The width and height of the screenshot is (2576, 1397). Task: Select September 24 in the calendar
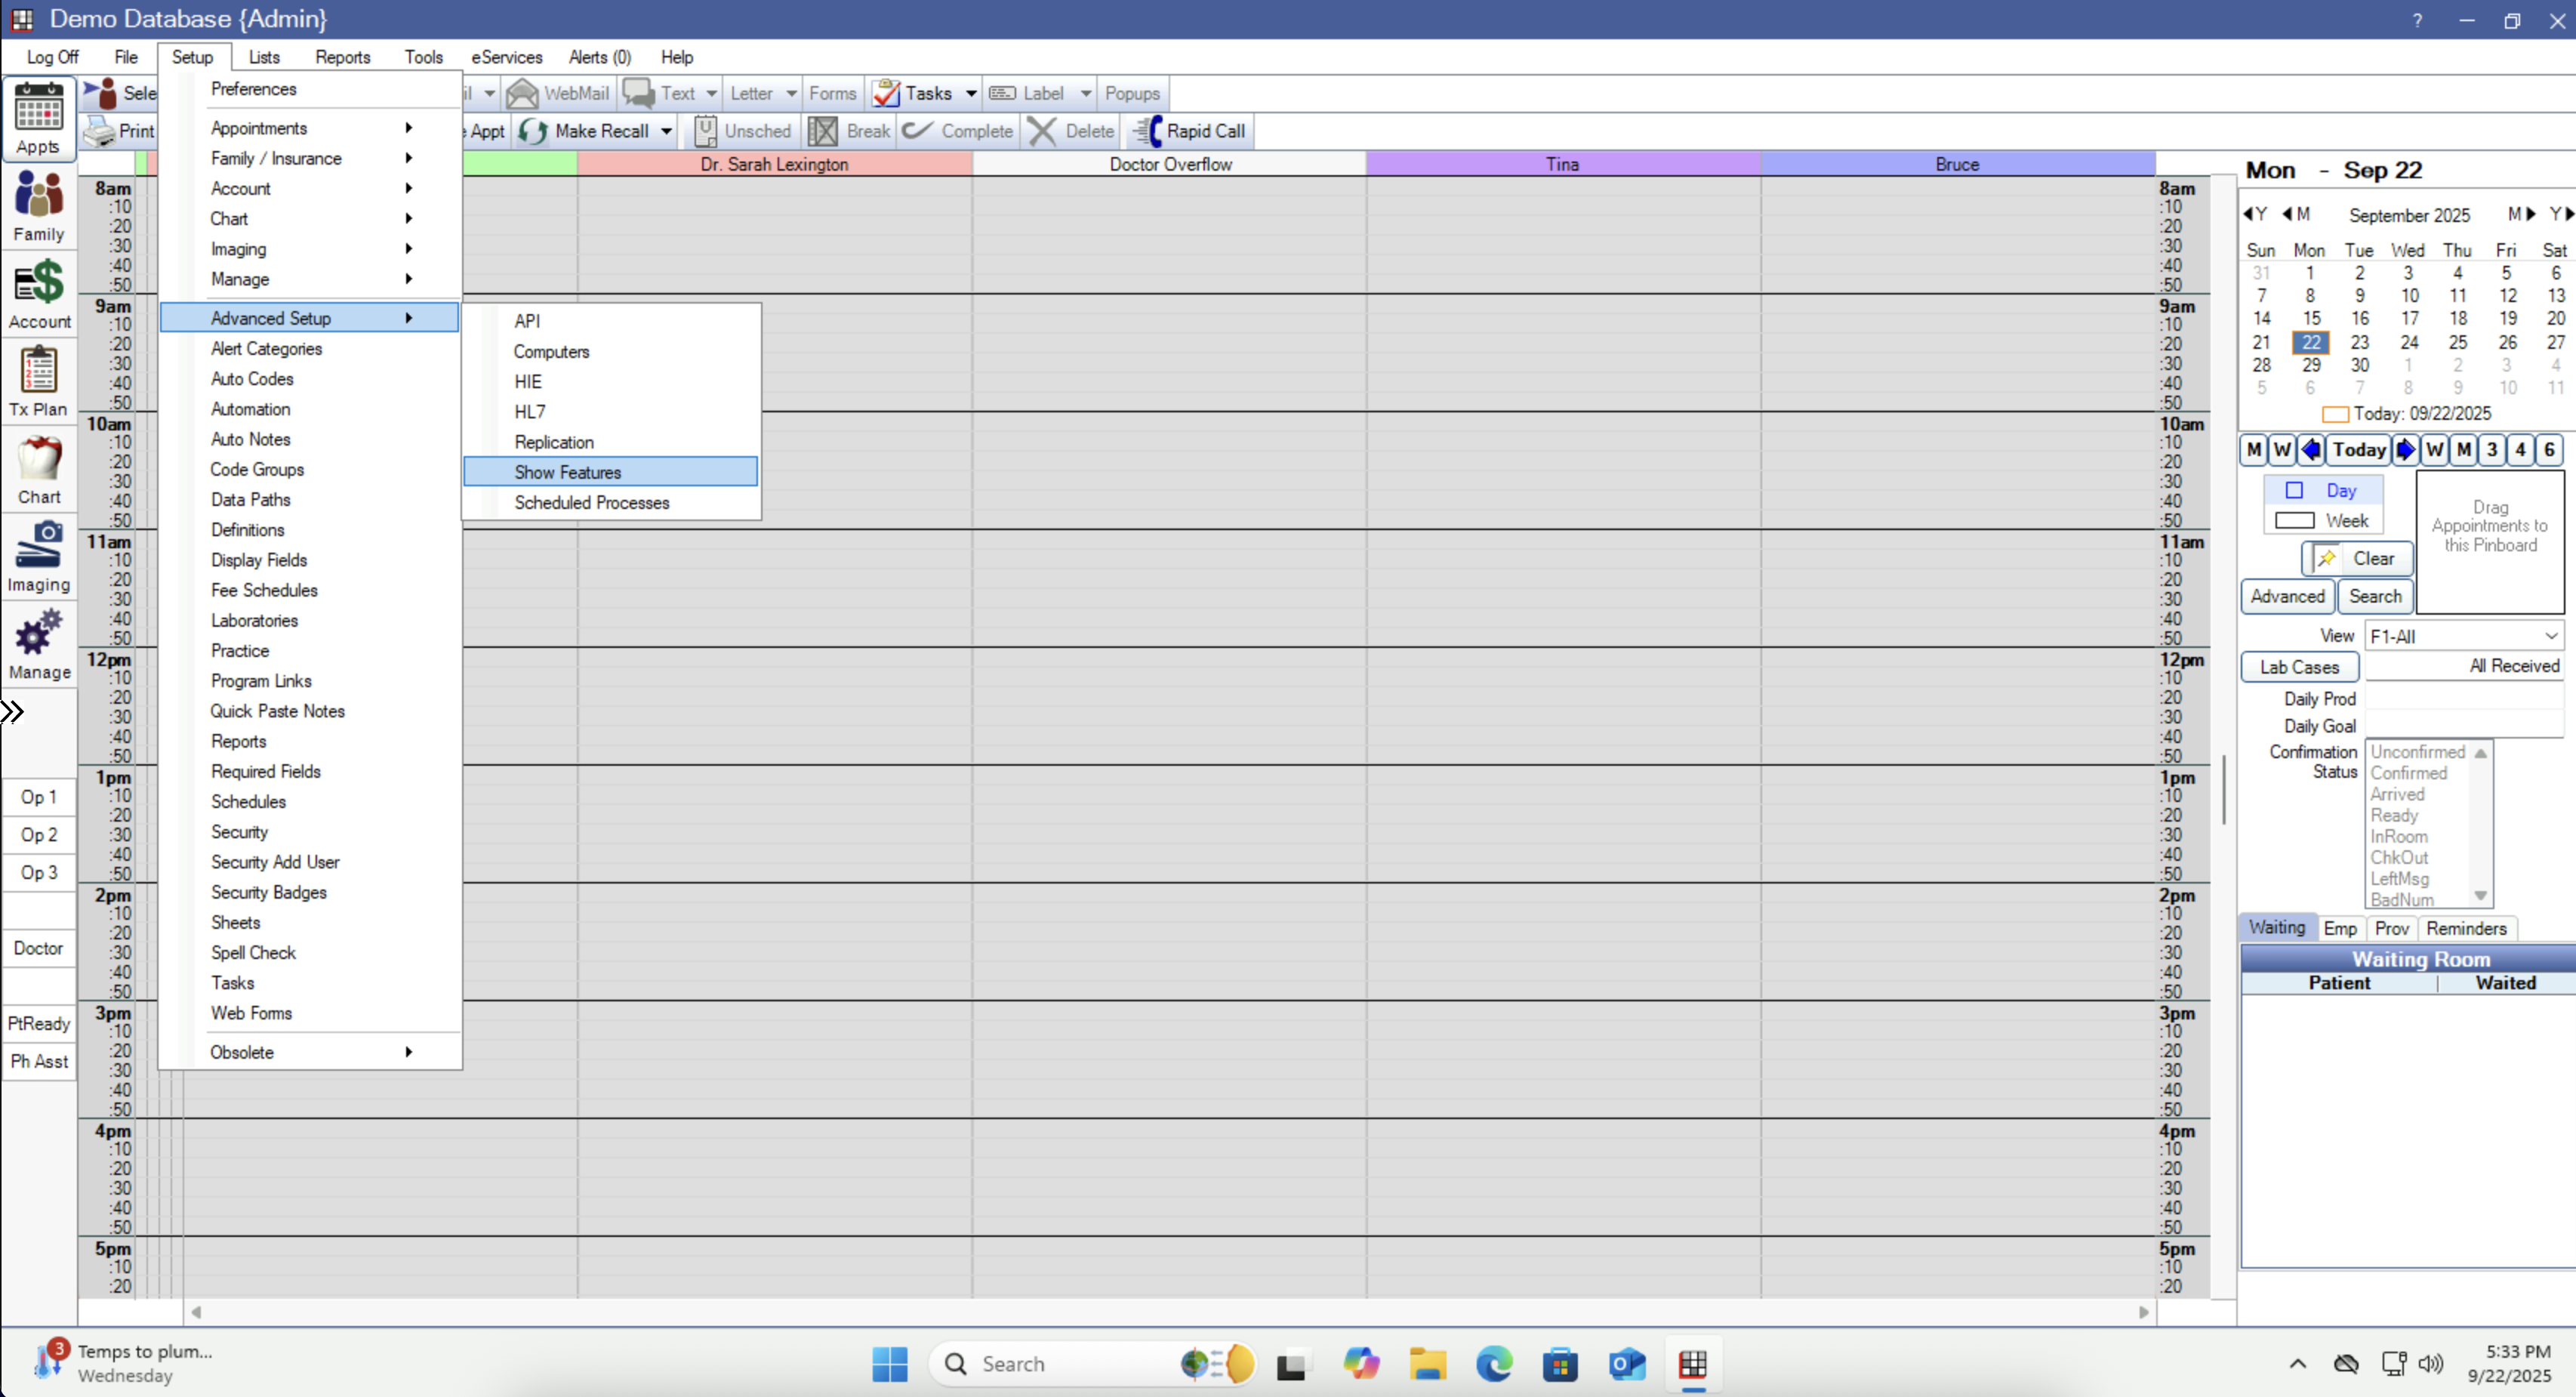tap(2409, 342)
